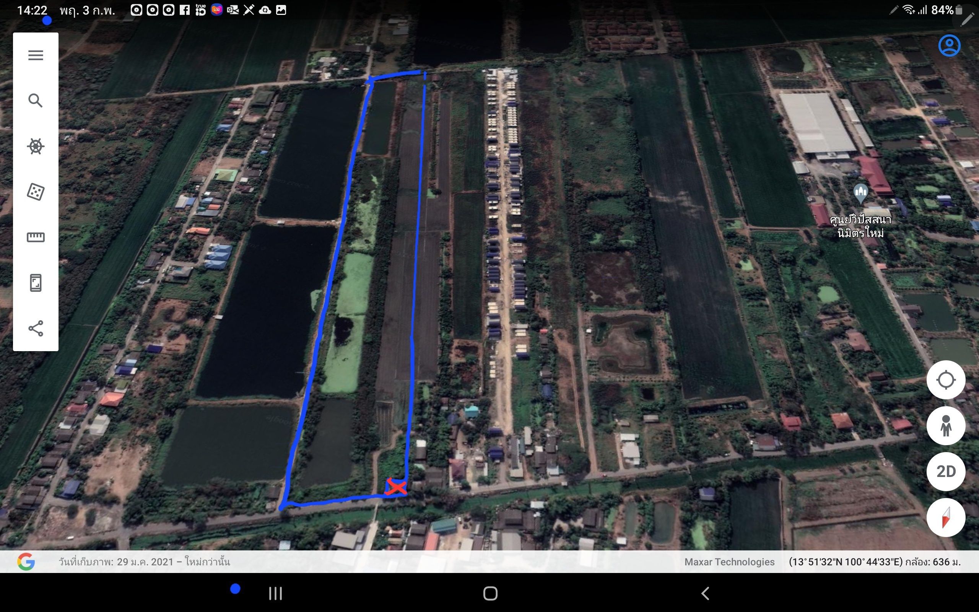Viewport: 979px width, 612px height.
Task: Tap the Google logo in the footer
Action: pyautogui.click(x=26, y=562)
